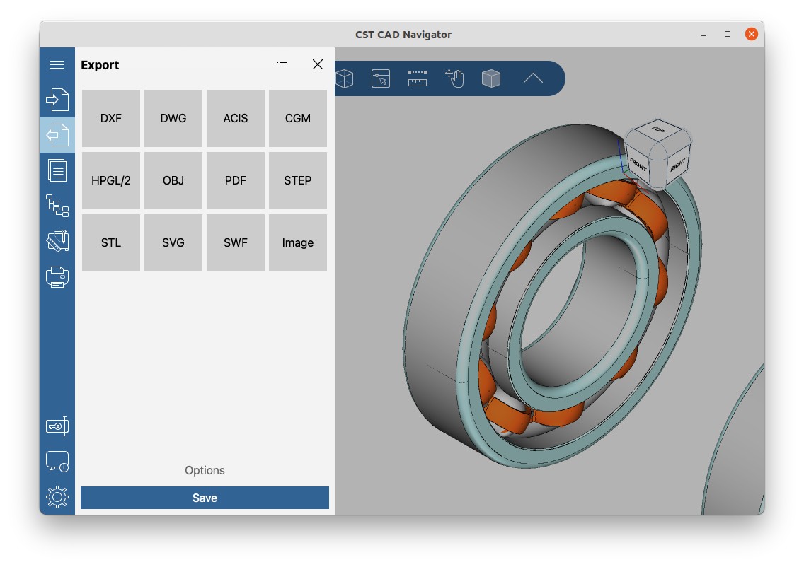804x567 pixels.
Task: Click the Save button
Action: pos(205,498)
